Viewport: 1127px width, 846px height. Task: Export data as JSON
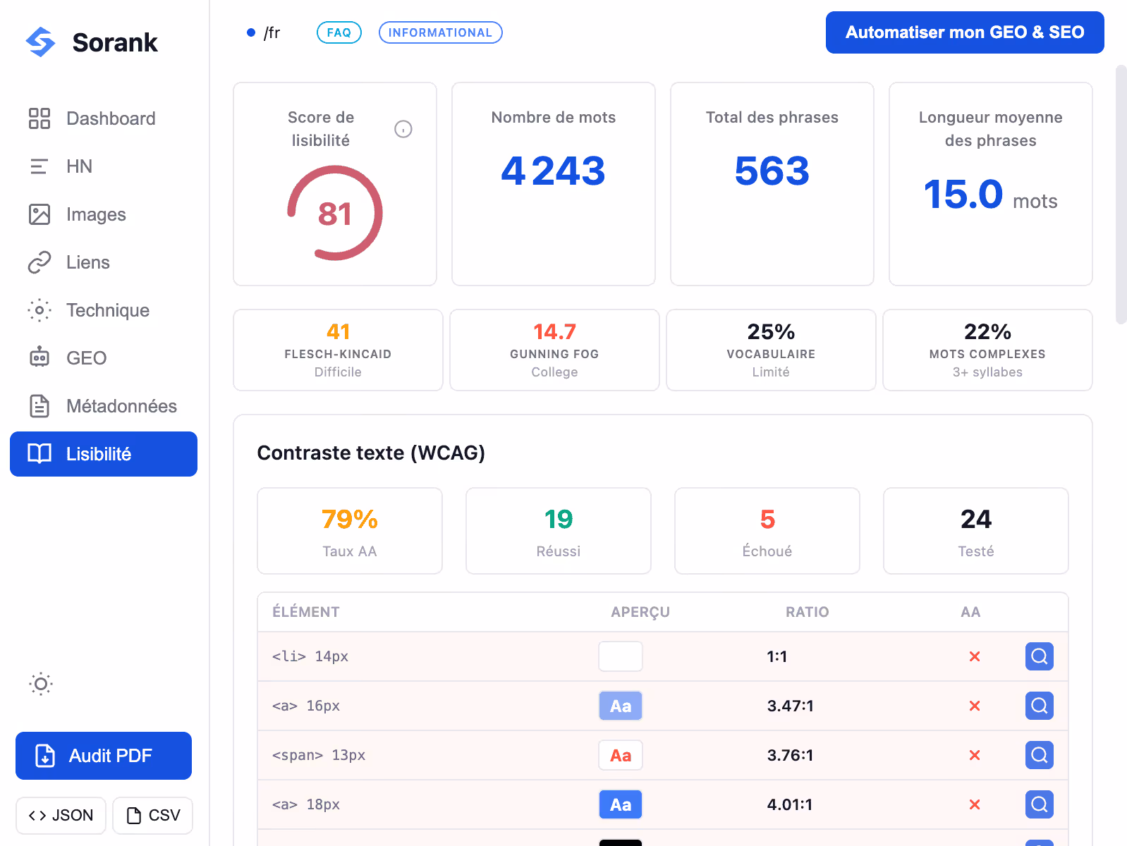click(61, 816)
